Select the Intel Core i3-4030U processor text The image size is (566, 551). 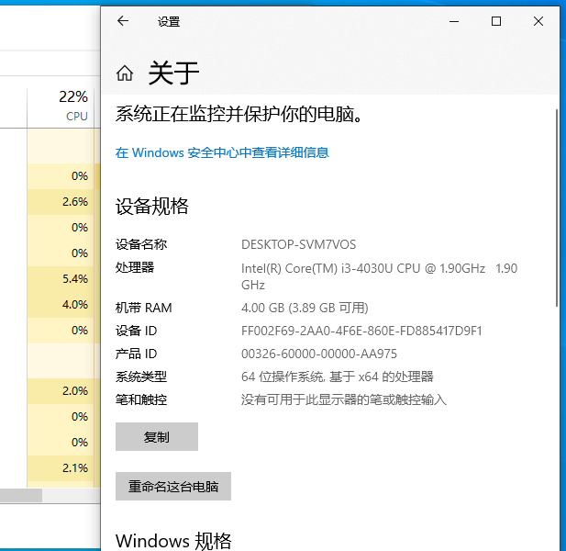coord(379,276)
